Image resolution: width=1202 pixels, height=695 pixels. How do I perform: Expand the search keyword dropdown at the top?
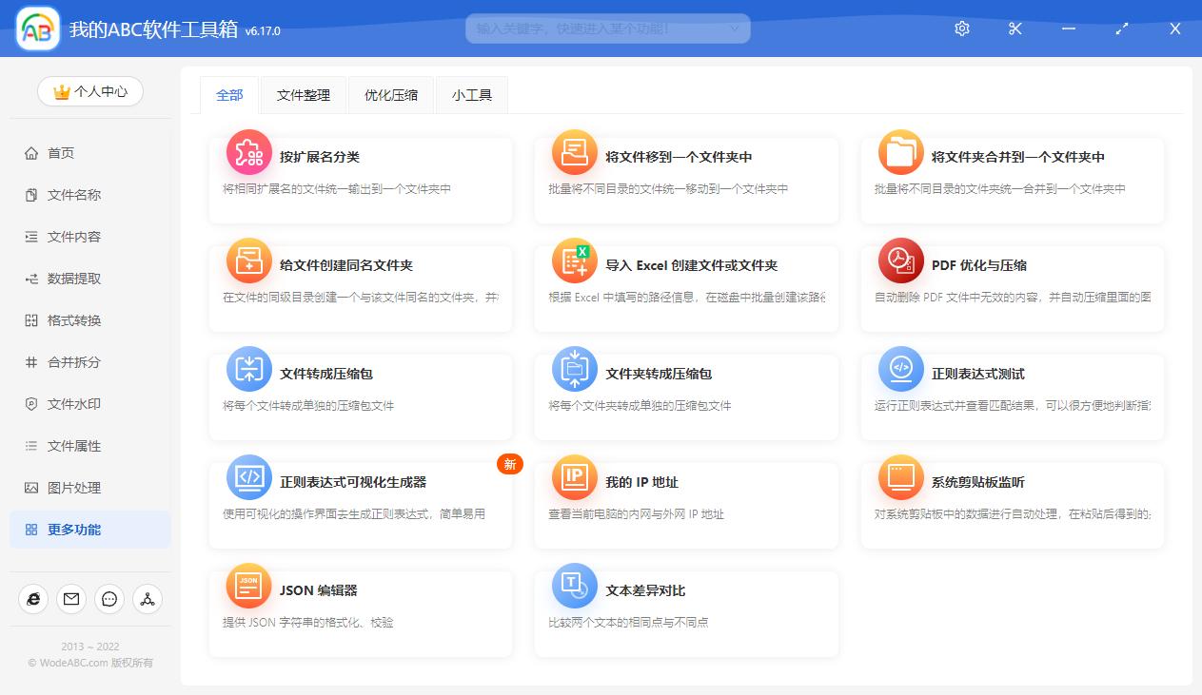click(x=734, y=29)
